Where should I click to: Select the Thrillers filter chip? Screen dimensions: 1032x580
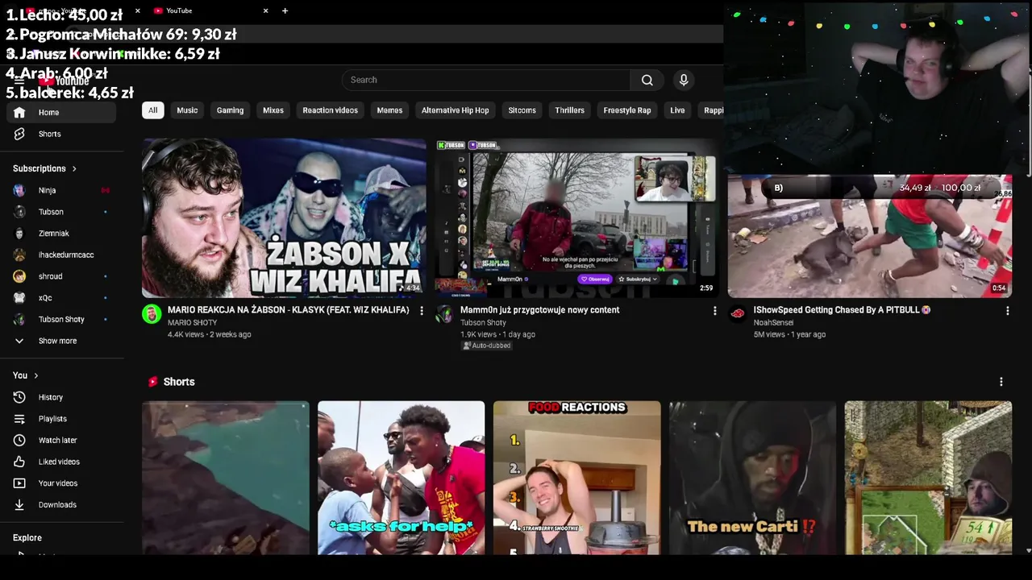569,110
